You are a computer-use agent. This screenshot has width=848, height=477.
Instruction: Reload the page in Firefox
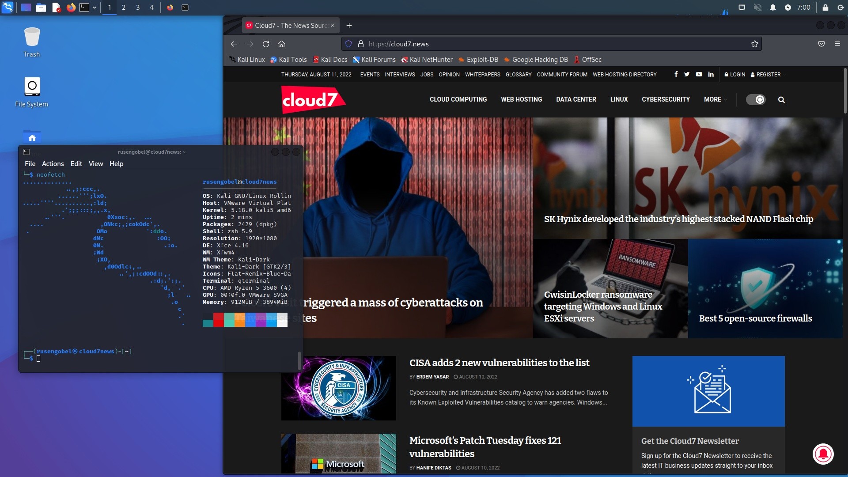pyautogui.click(x=266, y=44)
